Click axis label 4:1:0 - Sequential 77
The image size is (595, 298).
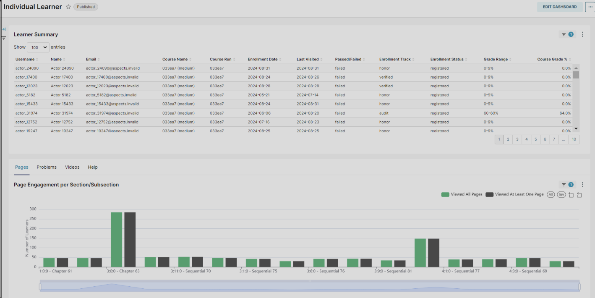click(x=460, y=271)
